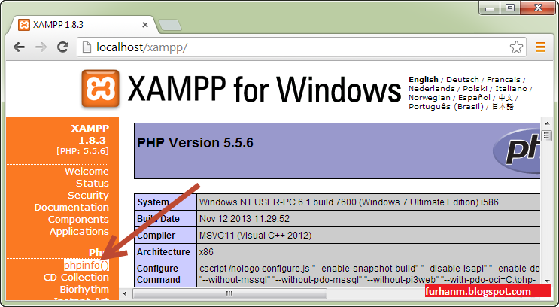Viewport: 559px width, 307px height.
Task: Open Documentation in the sidebar
Action: coord(71,208)
